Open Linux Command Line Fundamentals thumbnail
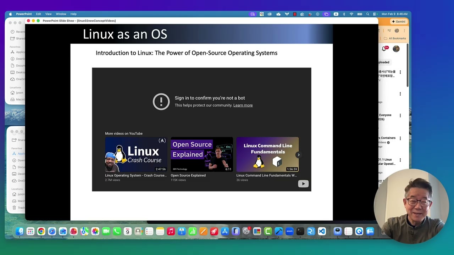The height and width of the screenshot is (255, 454). (267, 154)
